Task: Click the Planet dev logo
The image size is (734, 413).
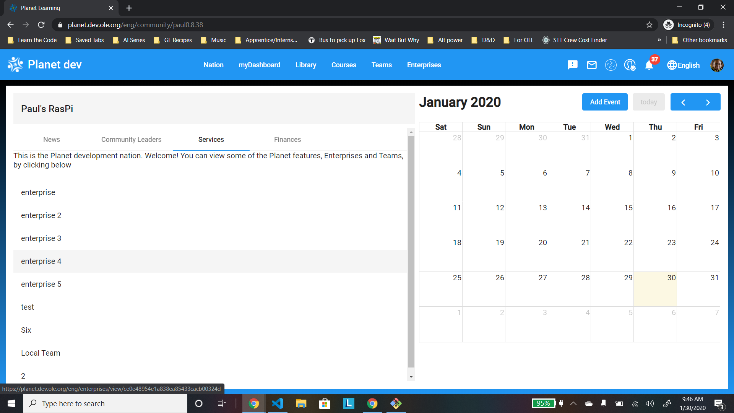Action: click(44, 64)
